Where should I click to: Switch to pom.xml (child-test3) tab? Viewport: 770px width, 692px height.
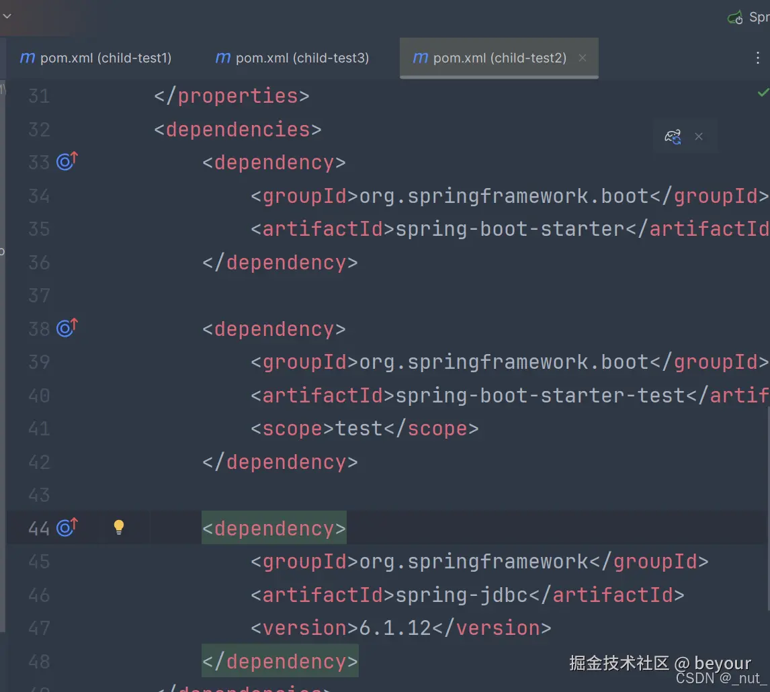[292, 58]
